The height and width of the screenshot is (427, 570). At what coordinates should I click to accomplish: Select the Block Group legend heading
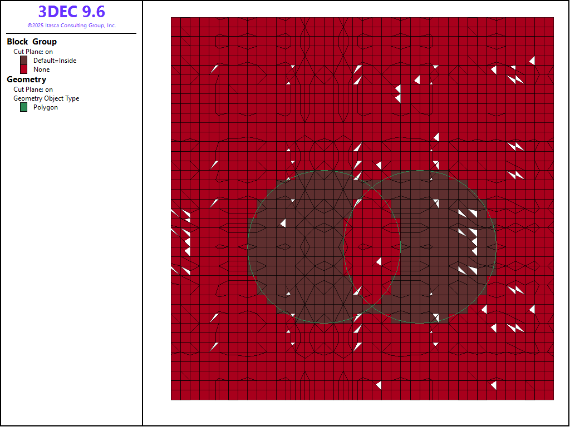[32, 42]
